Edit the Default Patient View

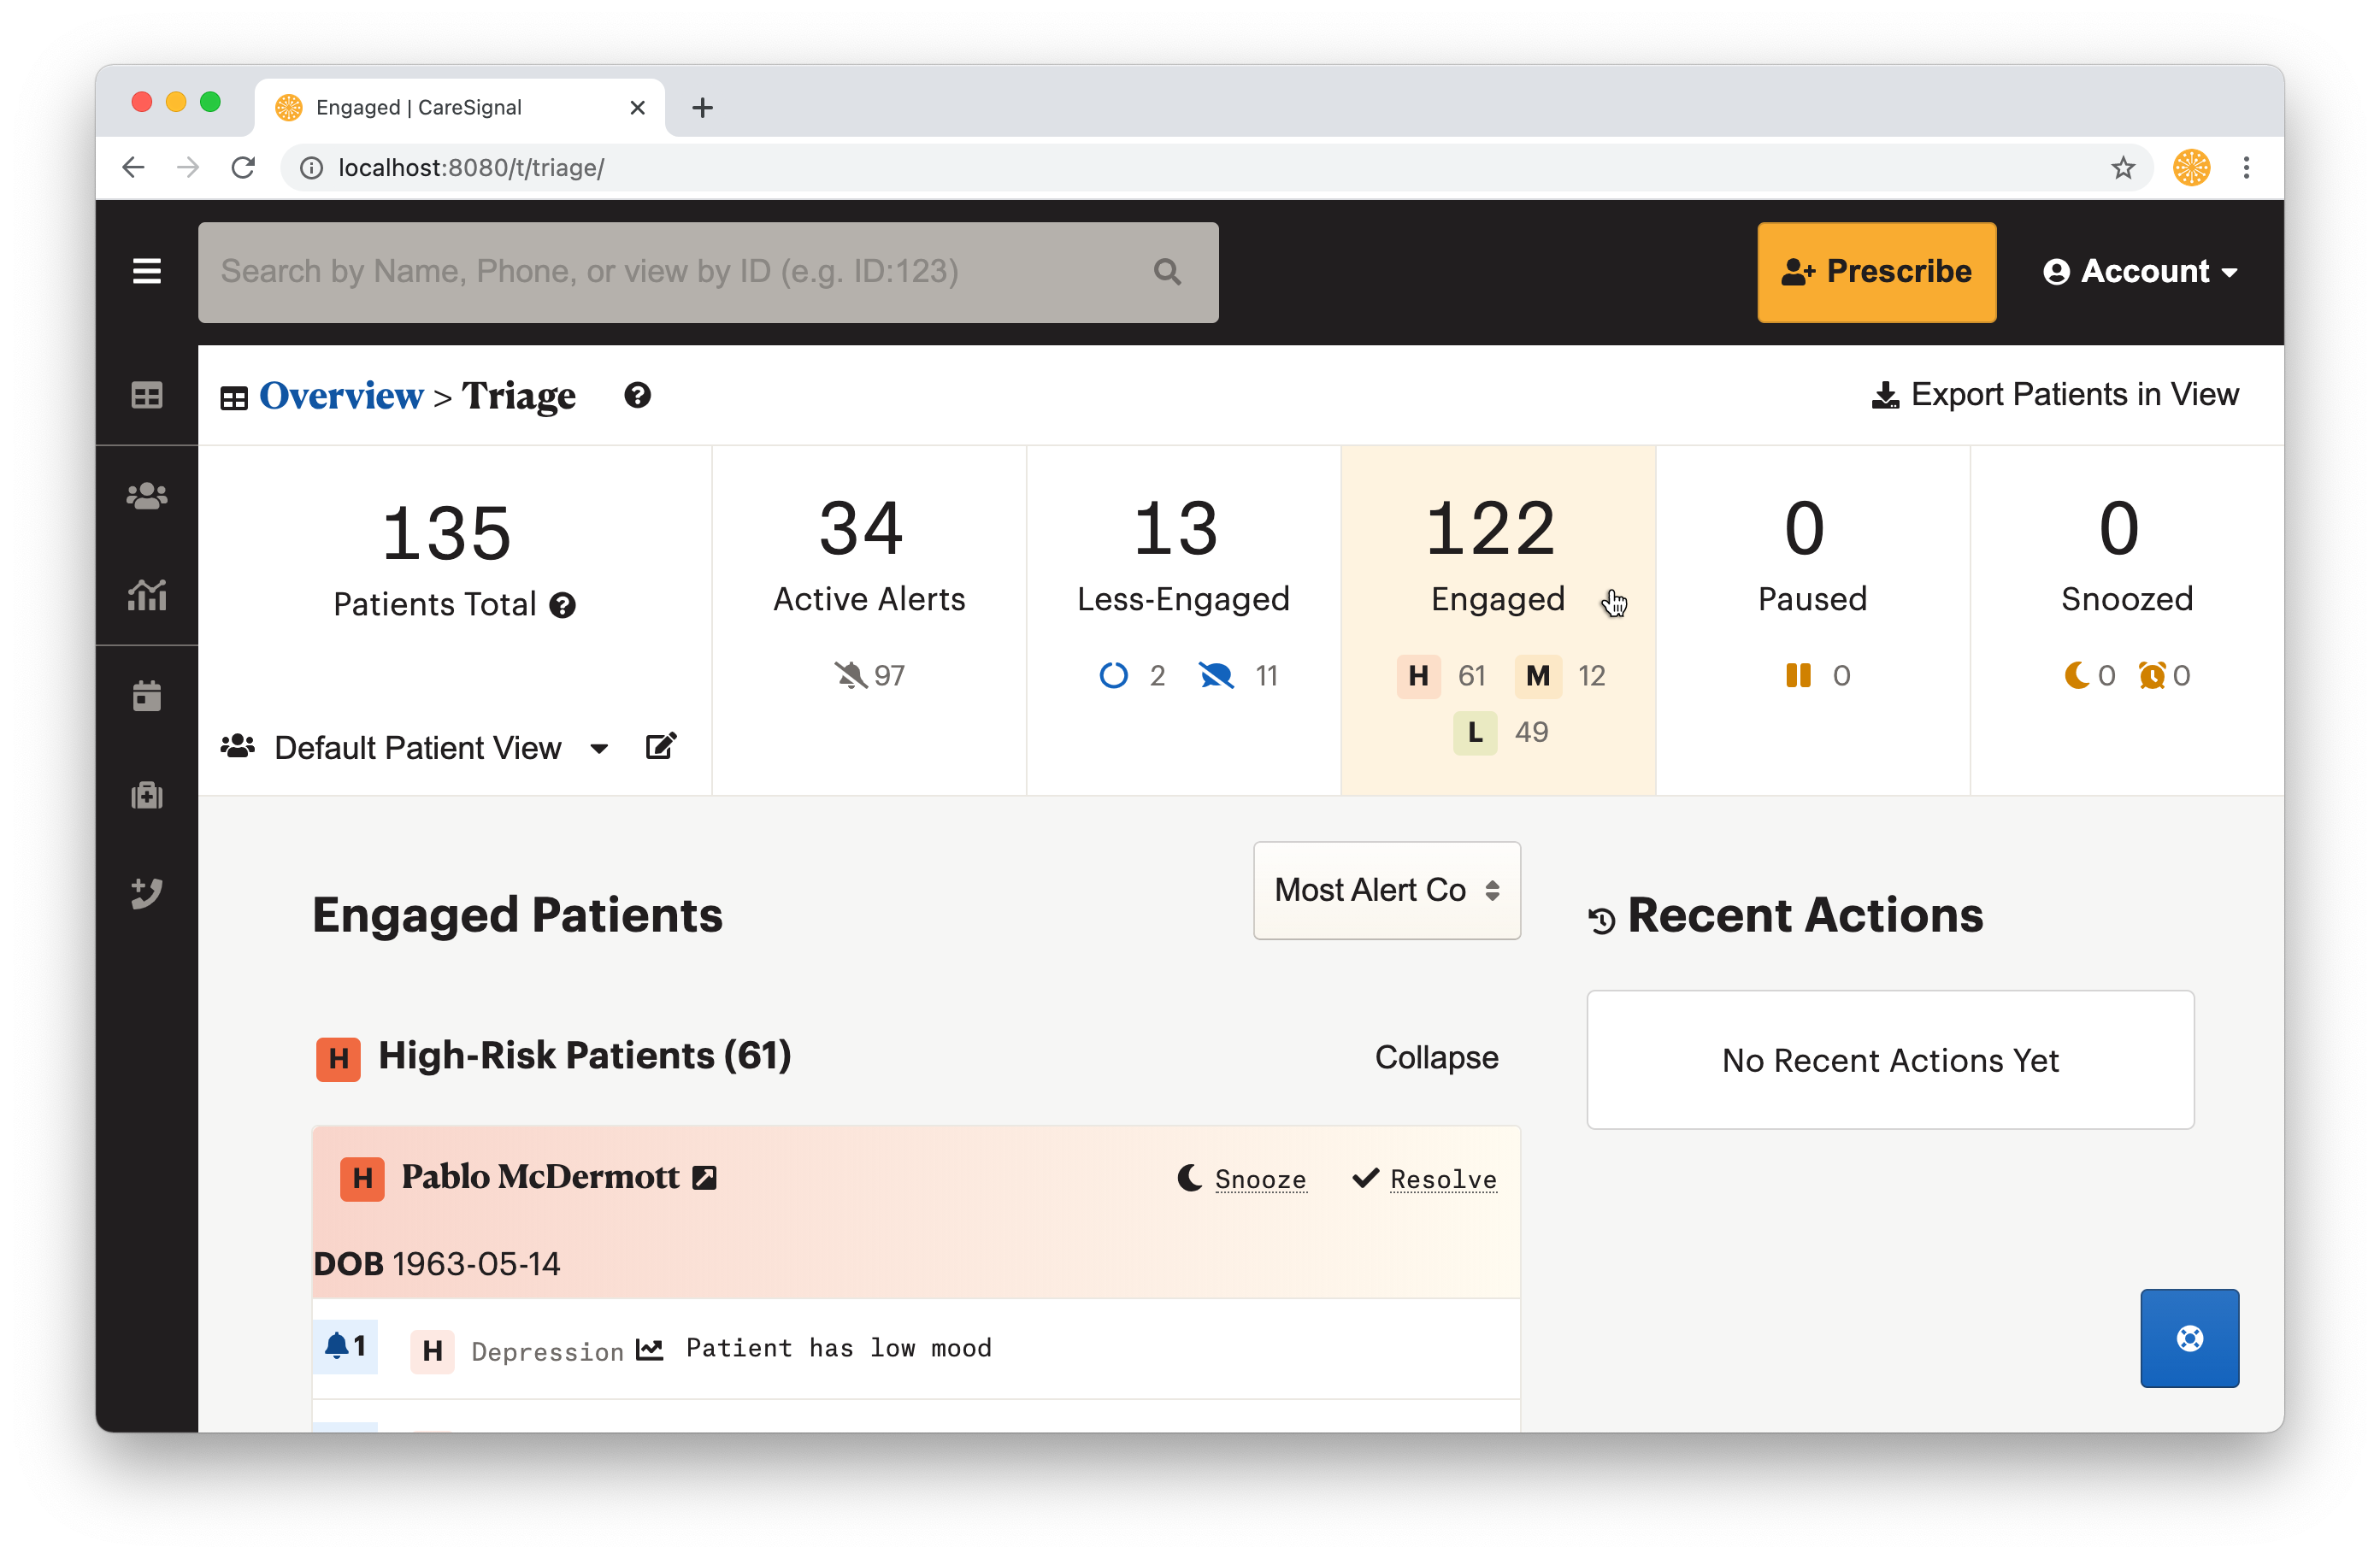pos(661,746)
